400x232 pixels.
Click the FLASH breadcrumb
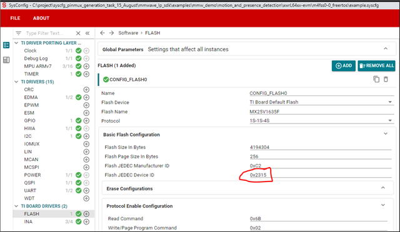pos(152,33)
